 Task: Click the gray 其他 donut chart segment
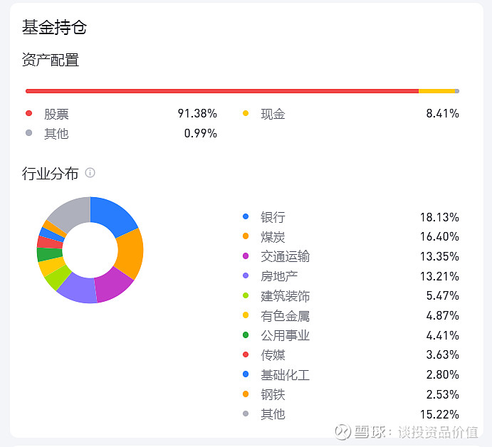[69, 212]
